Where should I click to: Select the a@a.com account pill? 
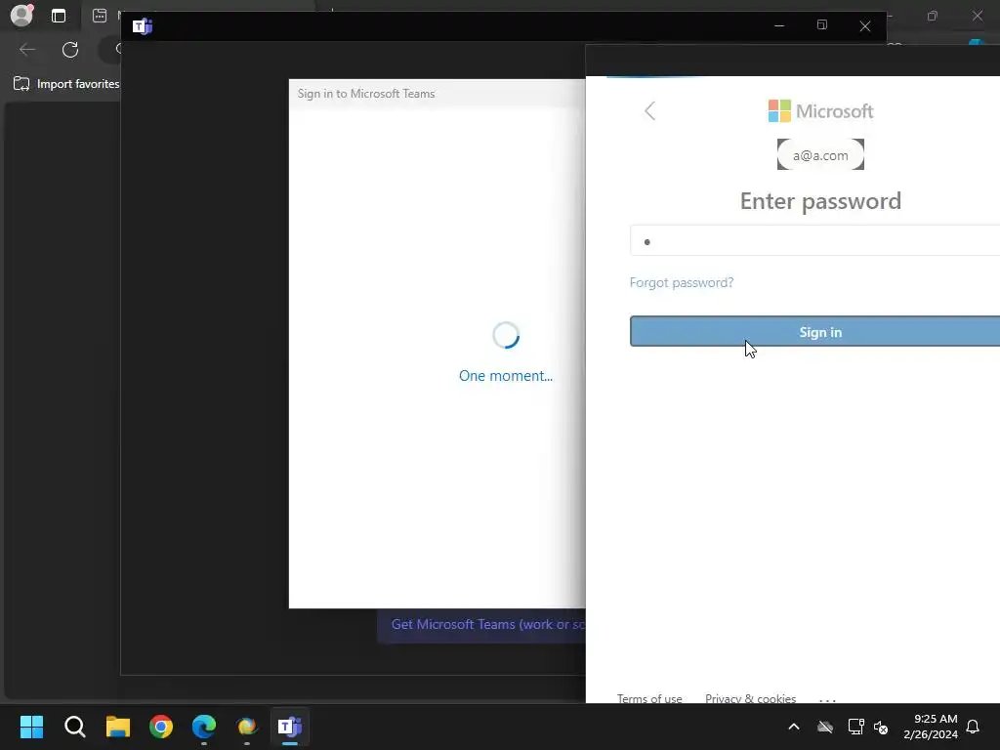pos(820,155)
